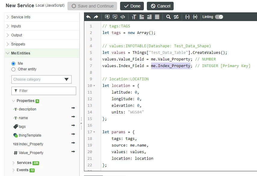Toggle the Linting switch
The image size is (257, 176).
click(219, 17)
